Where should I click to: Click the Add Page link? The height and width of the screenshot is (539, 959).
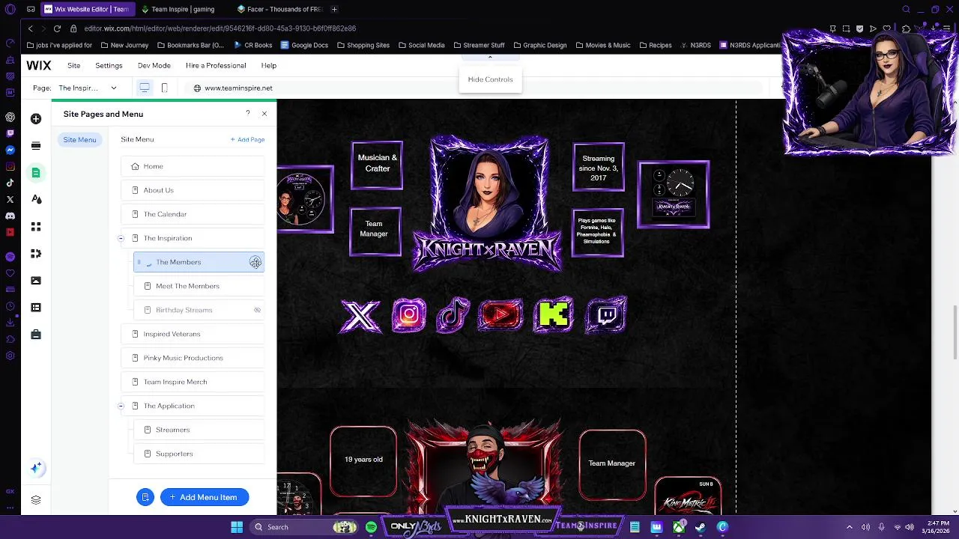coord(248,139)
